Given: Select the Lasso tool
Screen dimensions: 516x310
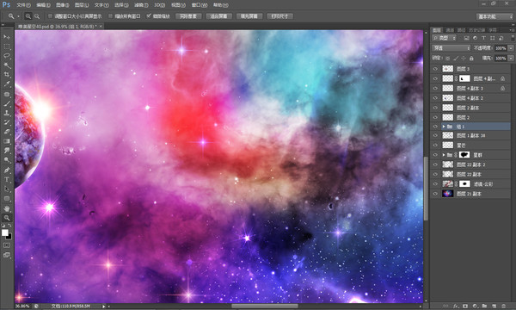Looking at the screenshot, I should tap(7, 56).
